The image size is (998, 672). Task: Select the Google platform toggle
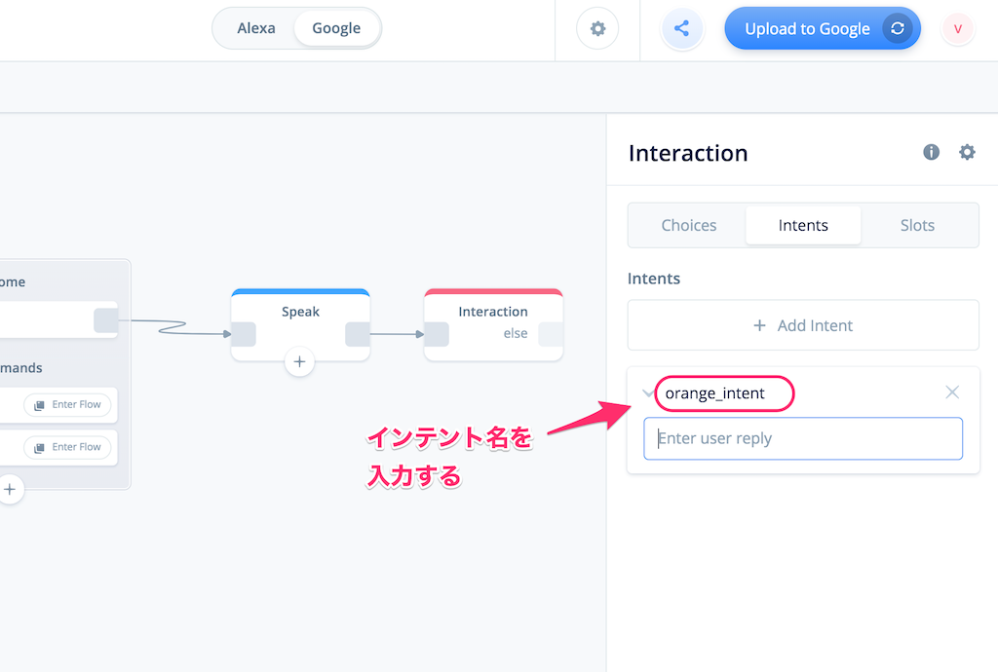click(336, 28)
